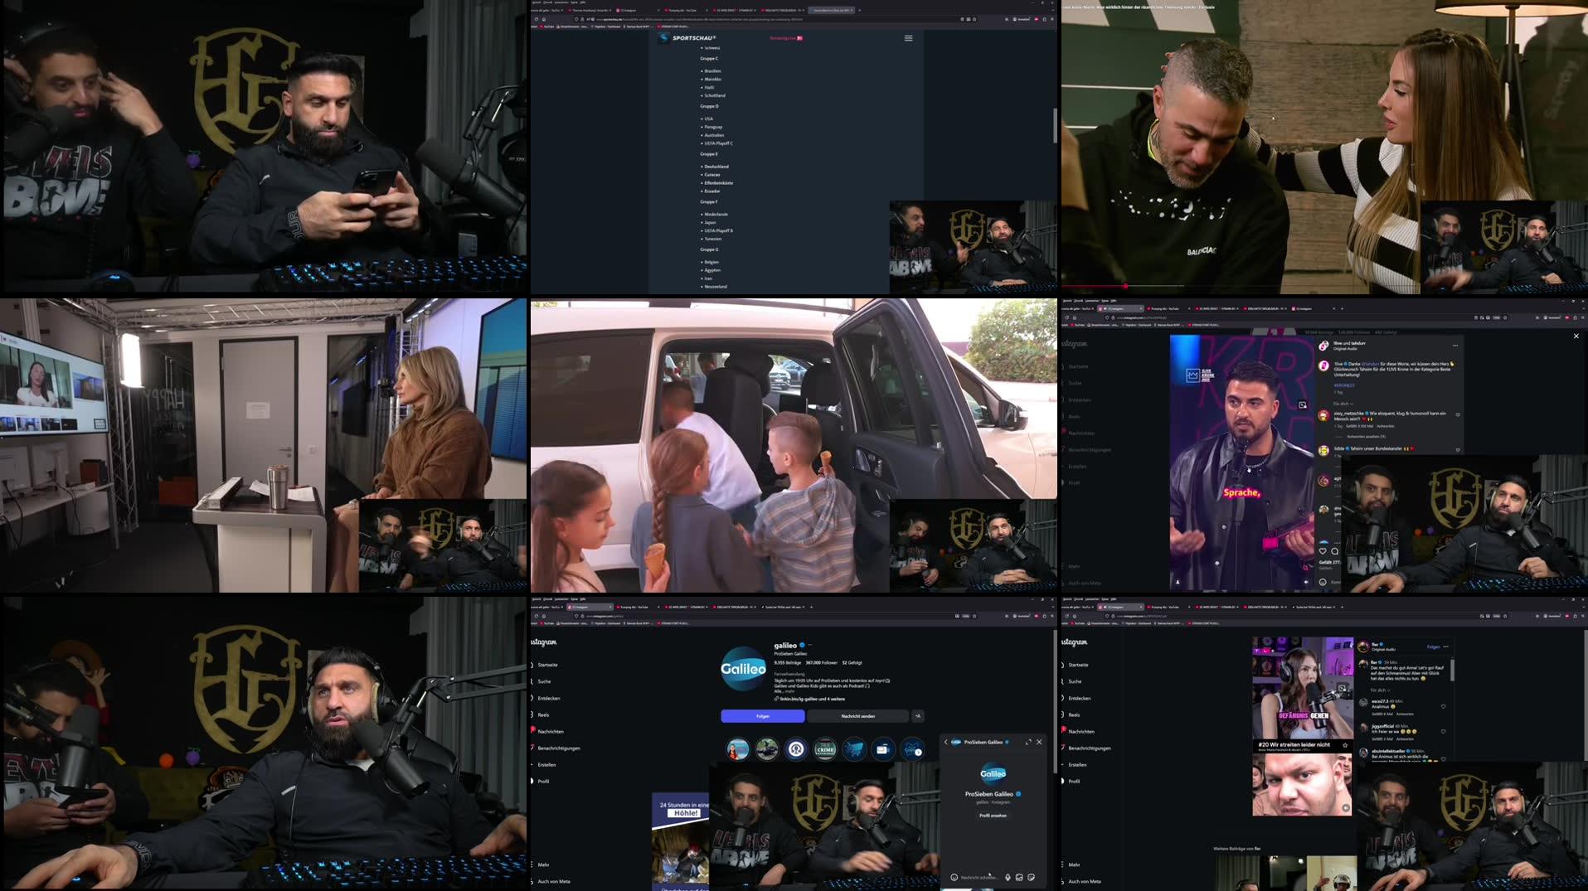Image resolution: width=1588 pixels, height=891 pixels.
Task: Click the blue Folgen button on Galileo profile
Action: coord(762,716)
